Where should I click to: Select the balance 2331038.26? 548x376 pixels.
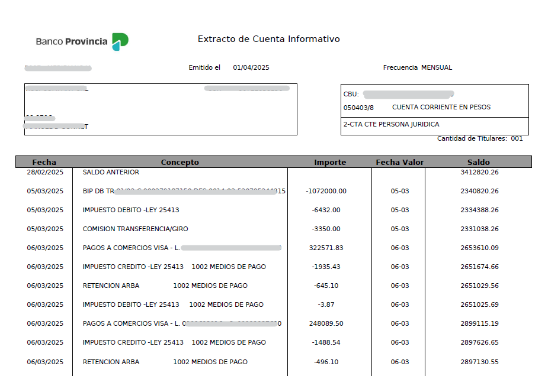(479, 229)
